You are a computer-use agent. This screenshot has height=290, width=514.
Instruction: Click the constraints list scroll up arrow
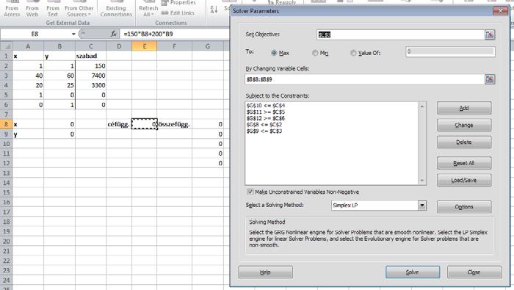[422, 106]
